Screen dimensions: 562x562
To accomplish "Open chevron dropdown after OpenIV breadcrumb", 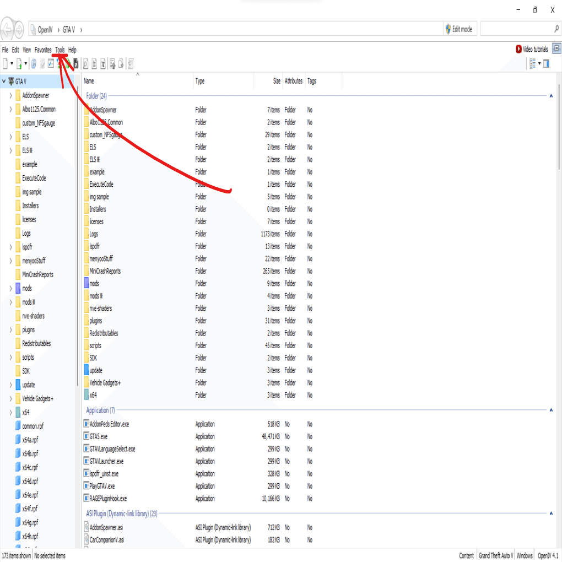I will [x=58, y=30].
